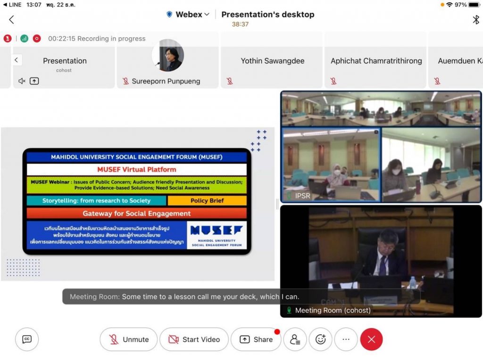Tap green mic icon beside Meeting Room

click(x=289, y=310)
